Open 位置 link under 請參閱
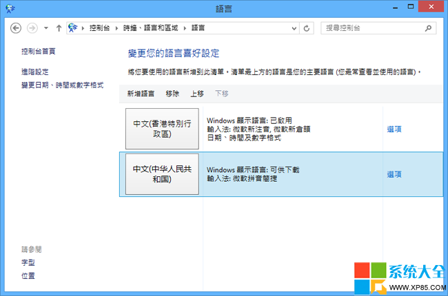Image resolution: width=448 pixels, height=296 pixels. click(28, 276)
